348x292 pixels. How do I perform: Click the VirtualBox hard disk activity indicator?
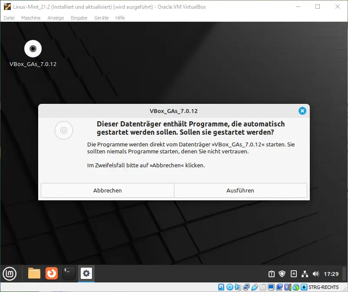pyautogui.click(x=221, y=287)
